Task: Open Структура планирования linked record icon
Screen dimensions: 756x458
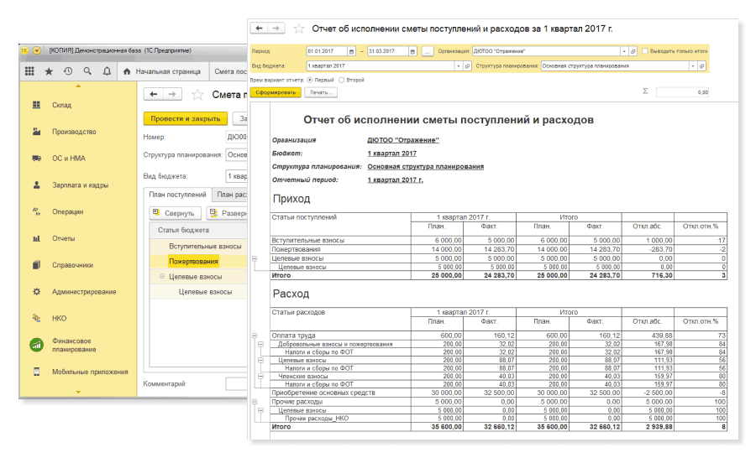Action: click(701, 66)
